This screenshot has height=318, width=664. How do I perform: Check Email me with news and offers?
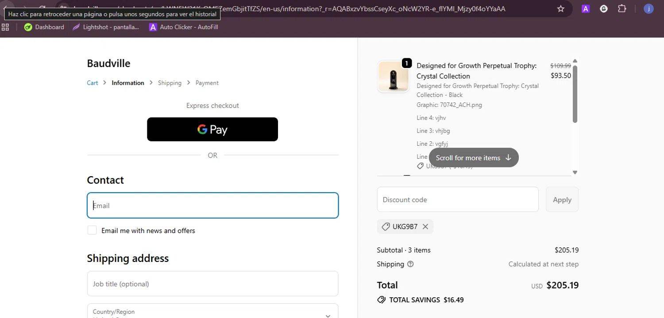point(92,230)
